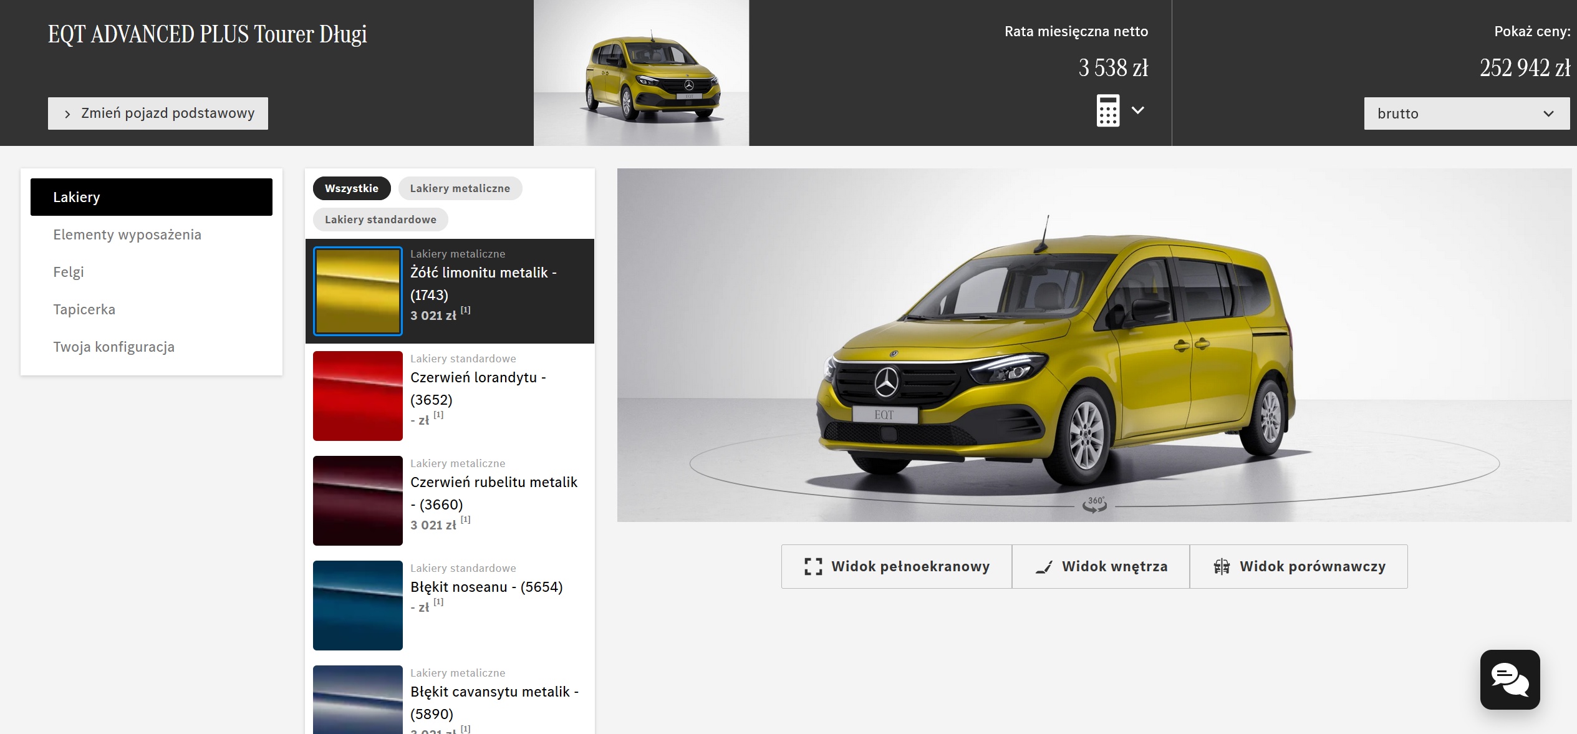Click footnote [1] beside Czerwień rubelitu price

point(466,519)
